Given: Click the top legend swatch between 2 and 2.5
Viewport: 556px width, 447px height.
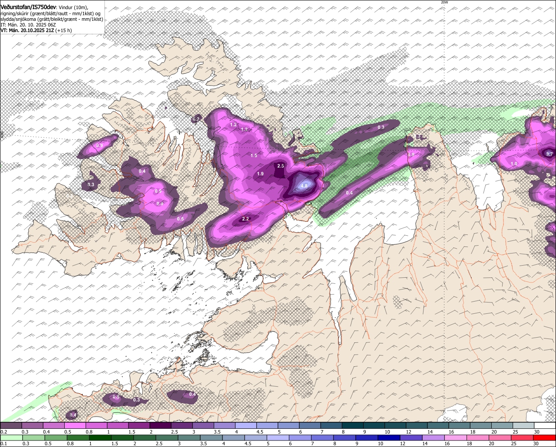Looking at the screenshot, I should tap(161, 425).
